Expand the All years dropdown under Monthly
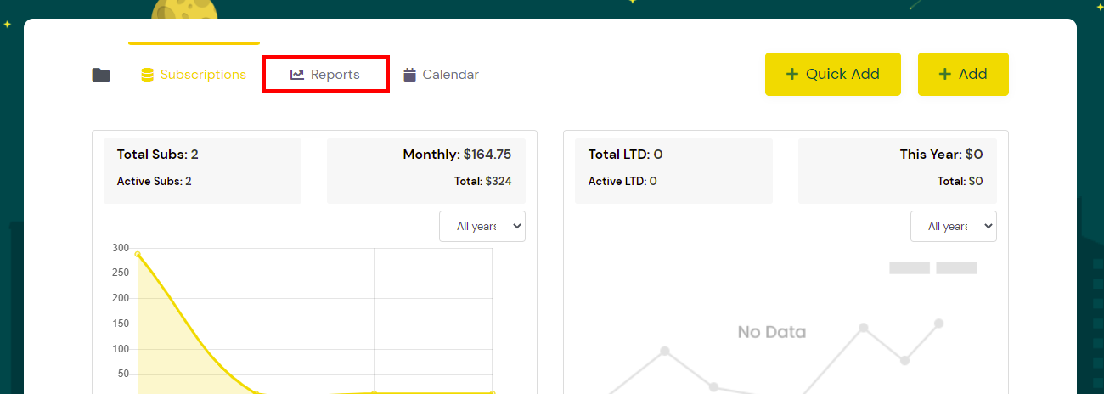This screenshot has width=1104, height=394. coord(482,226)
